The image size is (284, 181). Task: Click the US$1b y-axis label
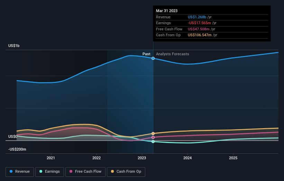click(14, 46)
